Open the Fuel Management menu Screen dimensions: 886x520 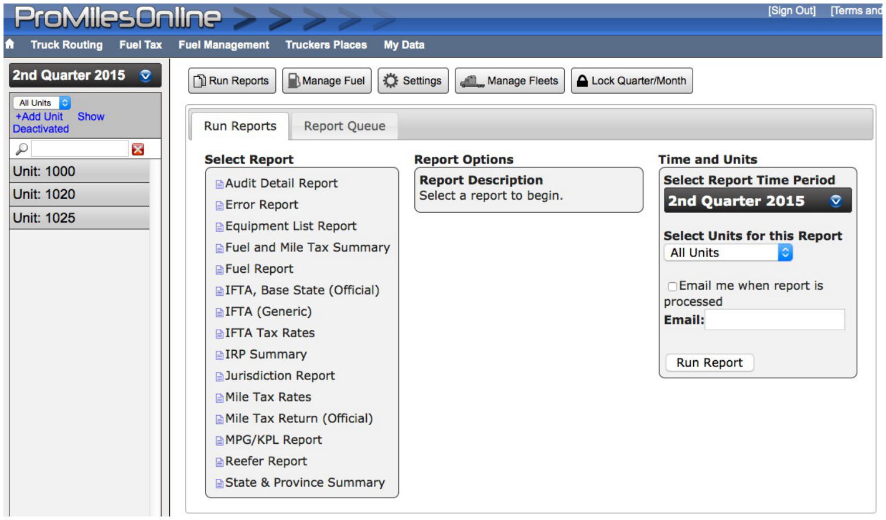pos(224,45)
